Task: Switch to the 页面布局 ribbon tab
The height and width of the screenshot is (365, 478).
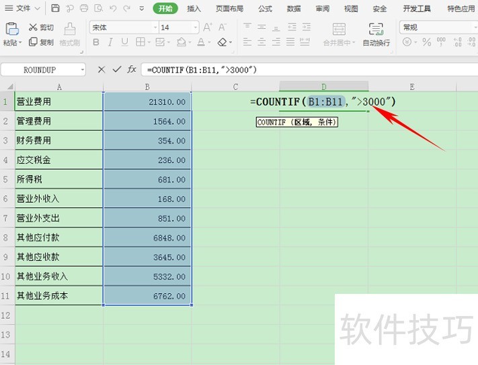Action: 229,9
